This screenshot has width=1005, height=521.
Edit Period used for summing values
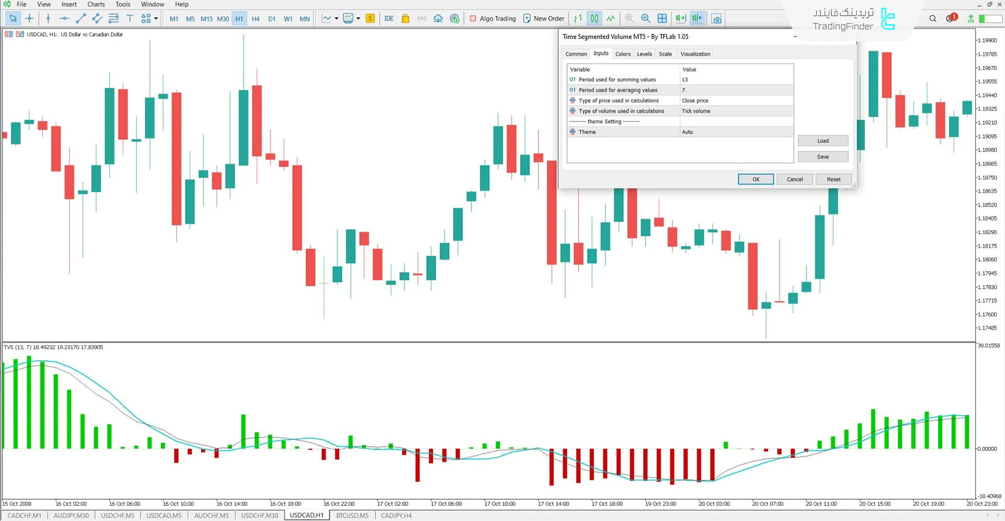click(x=736, y=79)
